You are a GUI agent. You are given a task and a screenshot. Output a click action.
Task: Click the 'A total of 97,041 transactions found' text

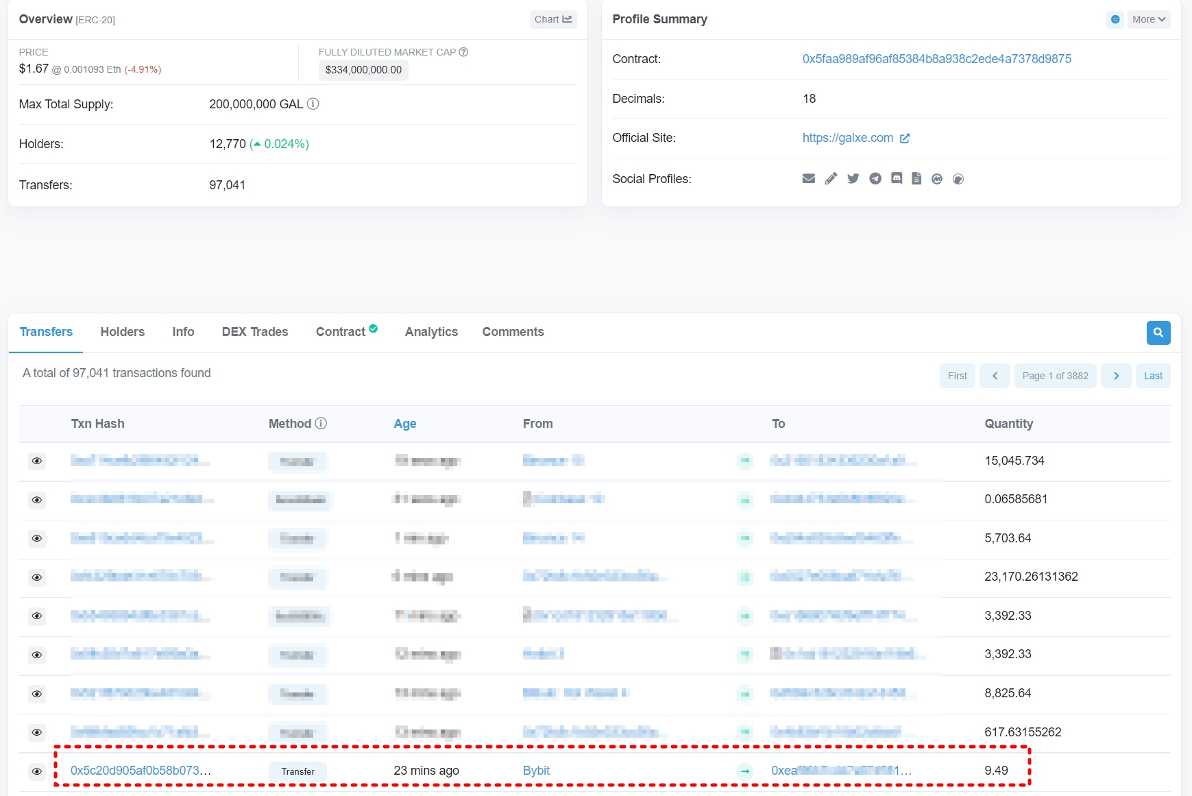point(117,373)
